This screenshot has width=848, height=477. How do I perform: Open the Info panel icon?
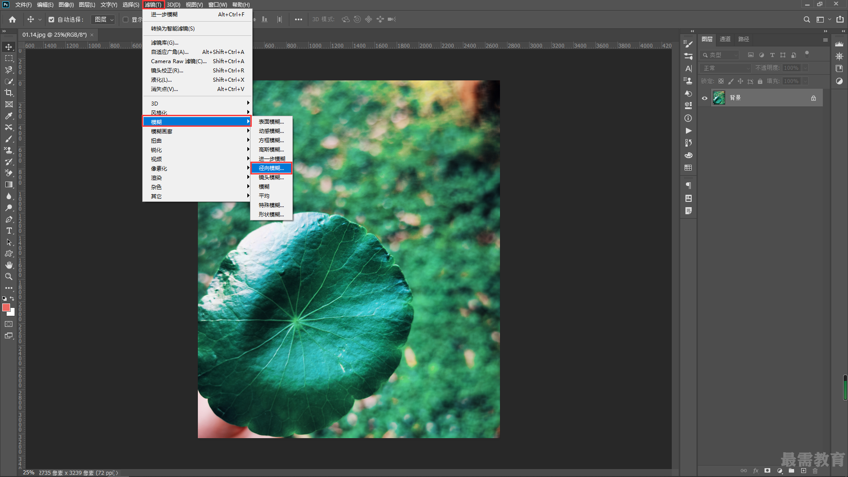(x=688, y=118)
